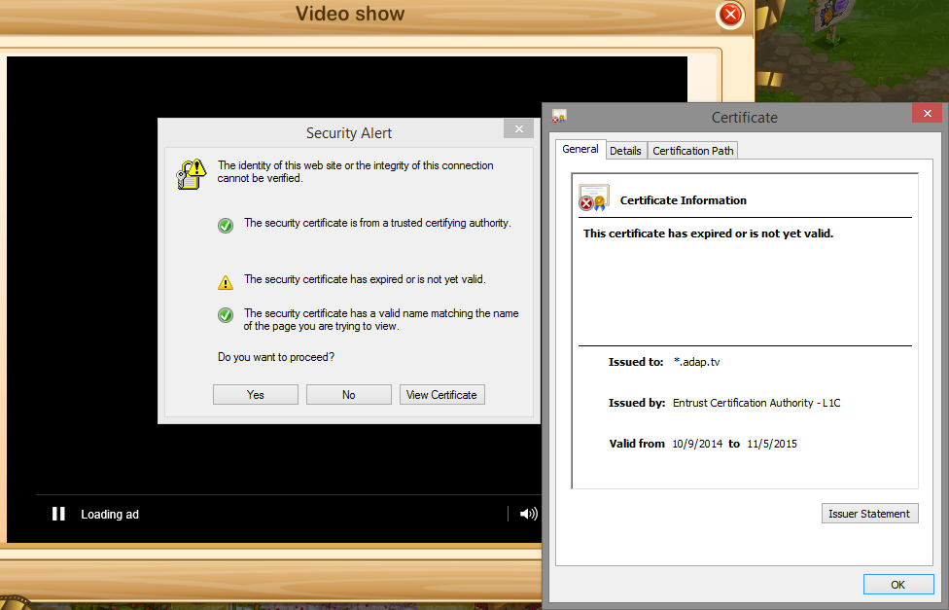Select the General tab
The height and width of the screenshot is (610, 949).
[x=580, y=149]
